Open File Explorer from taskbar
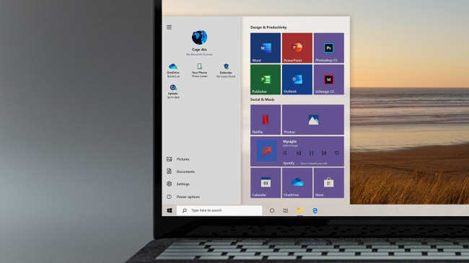This screenshot has width=469, height=263. tap(299, 210)
